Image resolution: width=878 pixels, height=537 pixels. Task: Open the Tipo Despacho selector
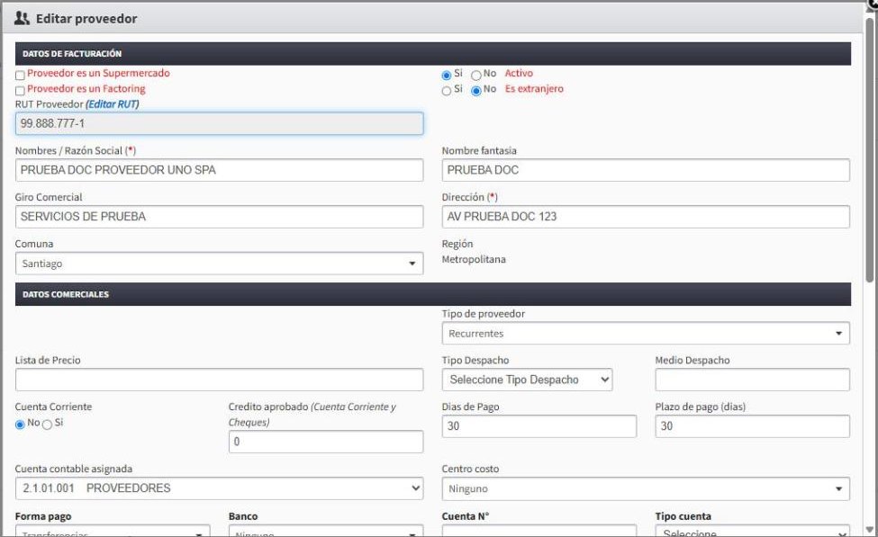tap(527, 380)
